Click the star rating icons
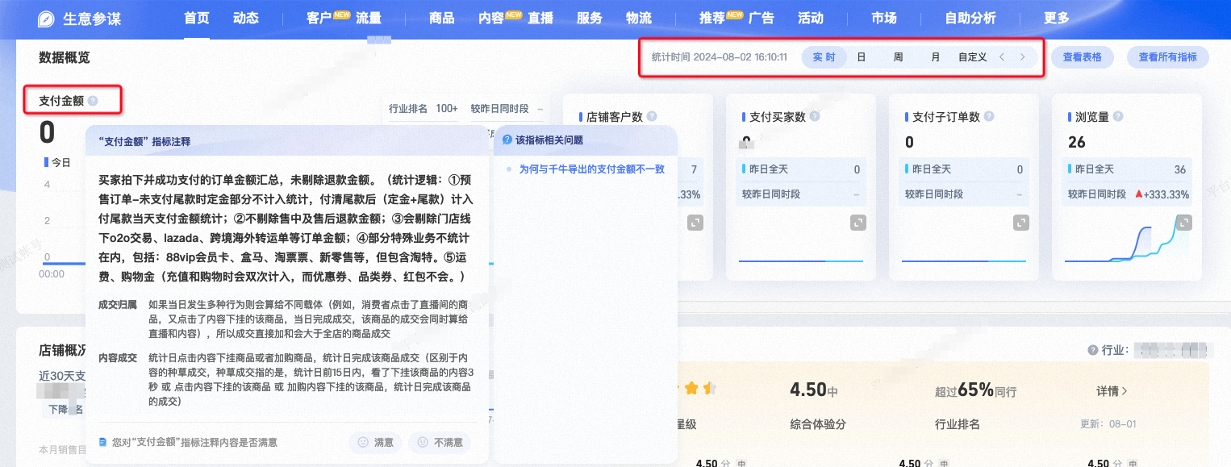This screenshot has width=1231, height=467. [699, 389]
